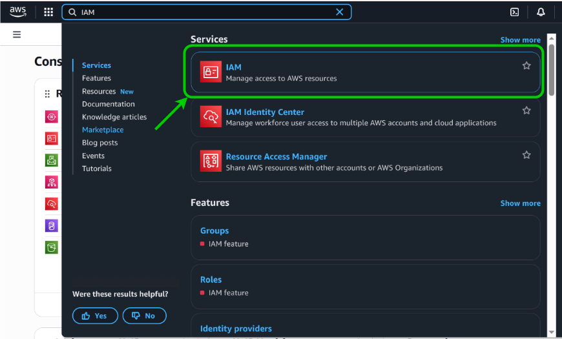Click the purple database service icon
This screenshot has width=562, height=339.
tap(52, 226)
